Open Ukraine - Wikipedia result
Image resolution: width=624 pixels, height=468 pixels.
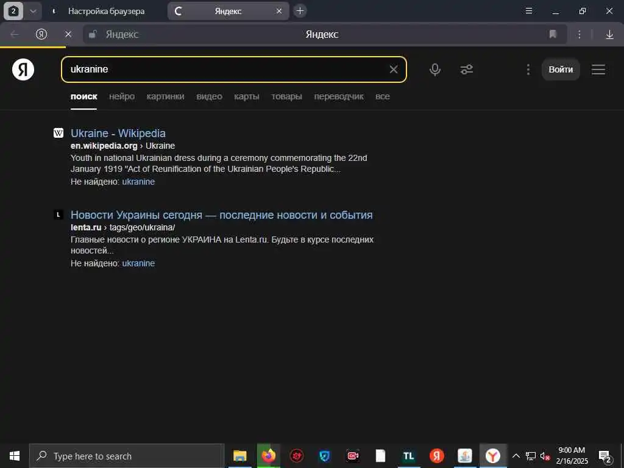pyautogui.click(x=118, y=133)
